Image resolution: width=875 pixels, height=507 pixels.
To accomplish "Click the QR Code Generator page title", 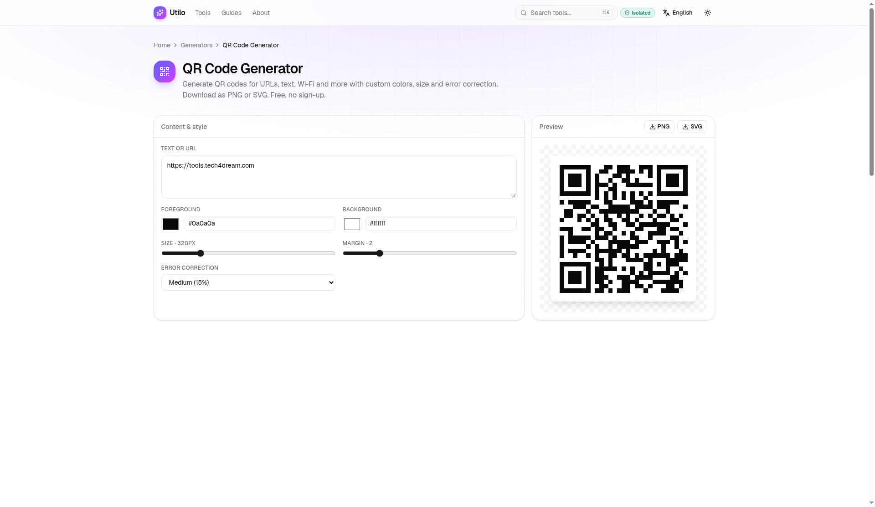I will (x=242, y=68).
